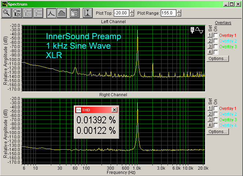The width and height of the screenshot is (243, 176).
Task: Select the magnifier zoom tool
Action: (7, 13)
